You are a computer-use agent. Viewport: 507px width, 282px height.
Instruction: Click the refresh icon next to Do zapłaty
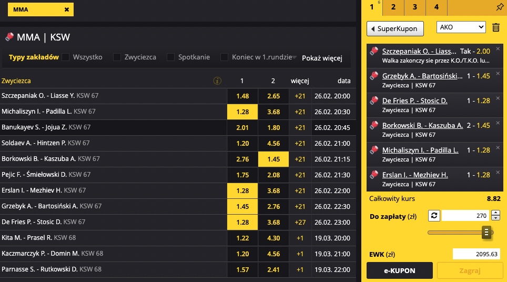(434, 216)
